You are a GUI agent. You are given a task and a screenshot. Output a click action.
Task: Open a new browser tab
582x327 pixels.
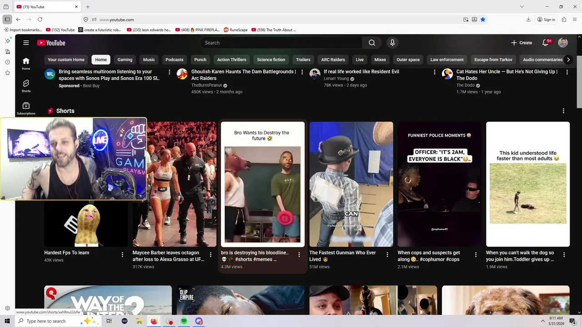coord(88,7)
